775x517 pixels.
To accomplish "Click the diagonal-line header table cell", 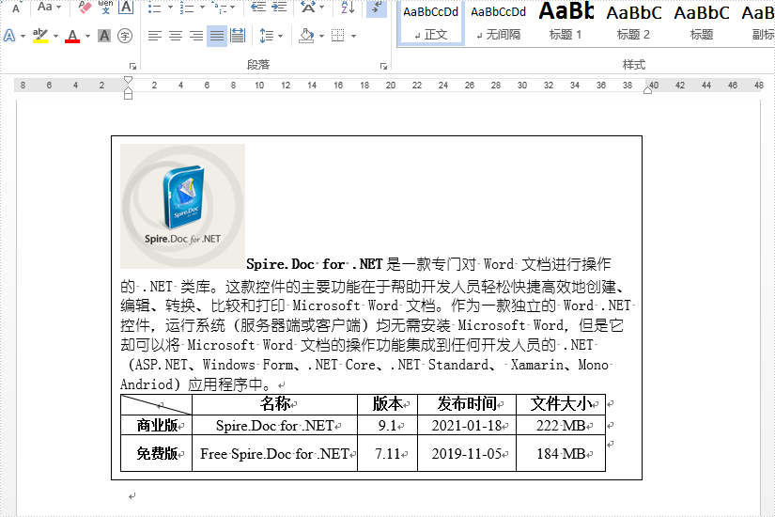I will [156, 405].
